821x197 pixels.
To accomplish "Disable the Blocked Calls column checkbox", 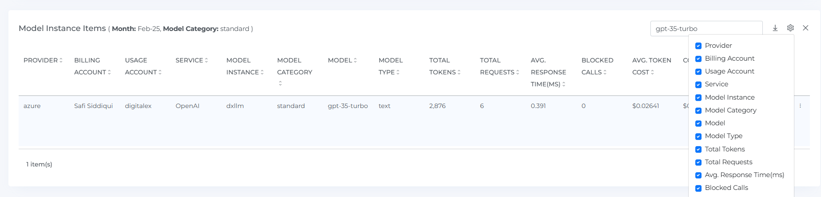I will tap(698, 188).
